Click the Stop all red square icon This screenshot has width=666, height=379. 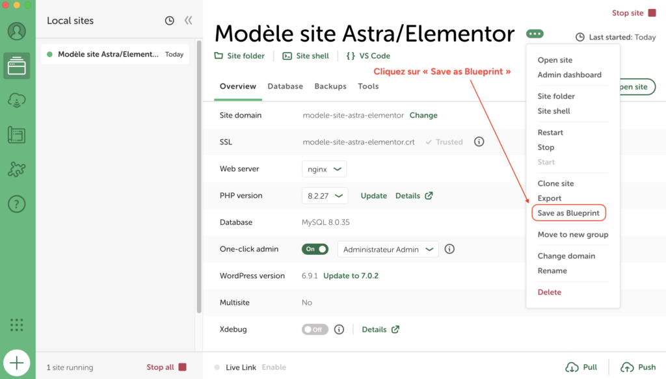(x=182, y=367)
